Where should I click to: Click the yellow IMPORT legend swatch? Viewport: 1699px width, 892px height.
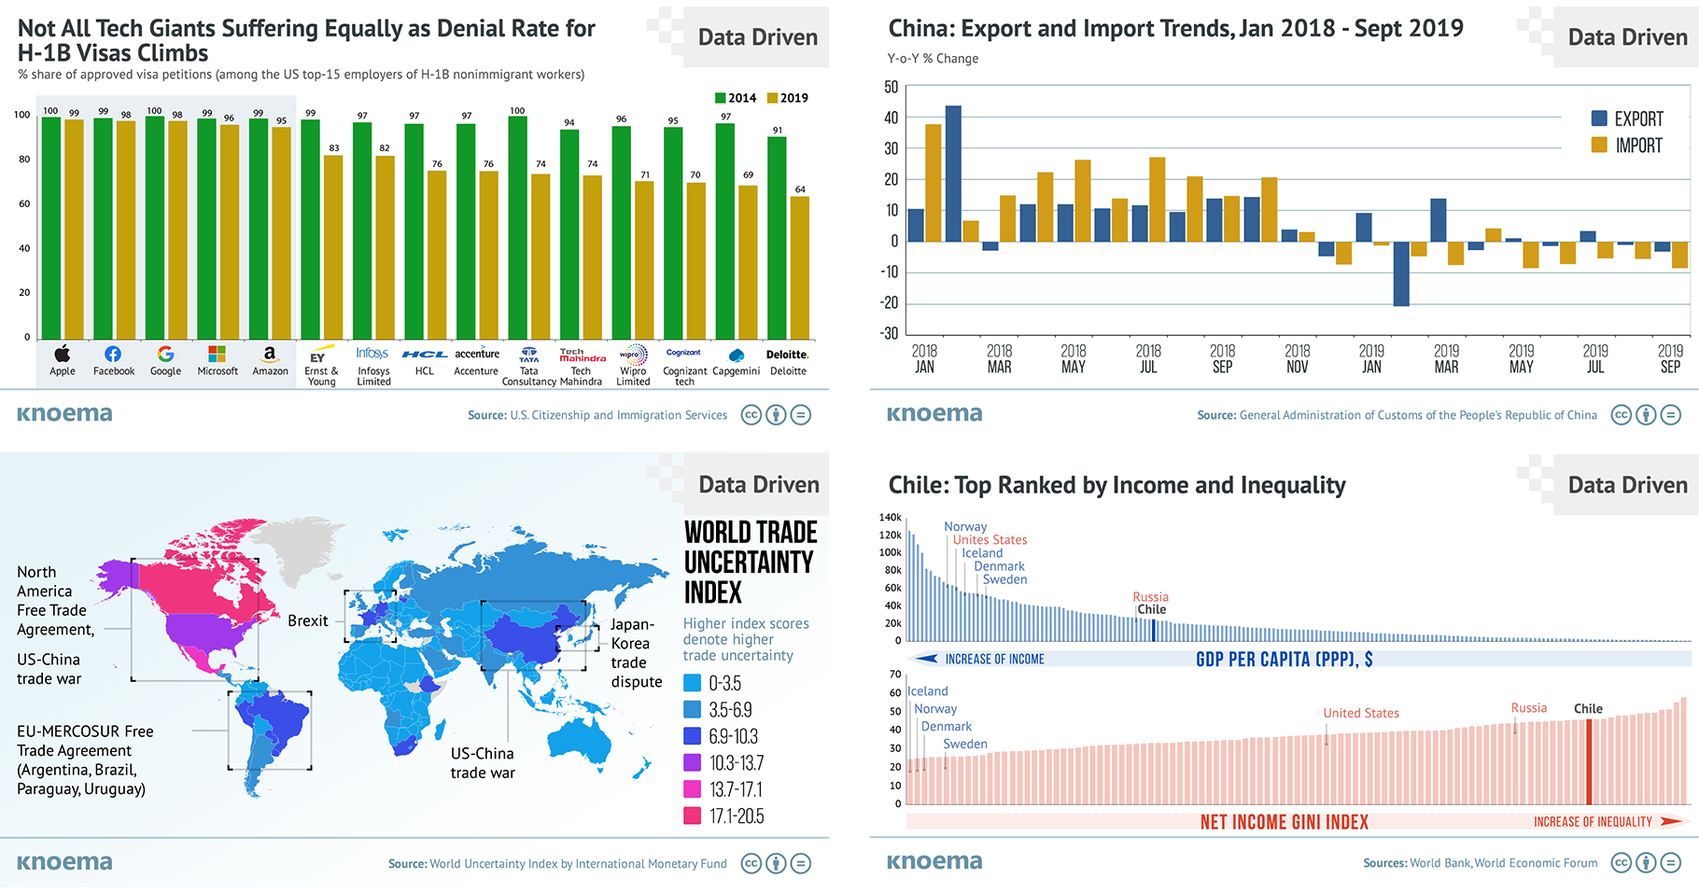(1599, 145)
